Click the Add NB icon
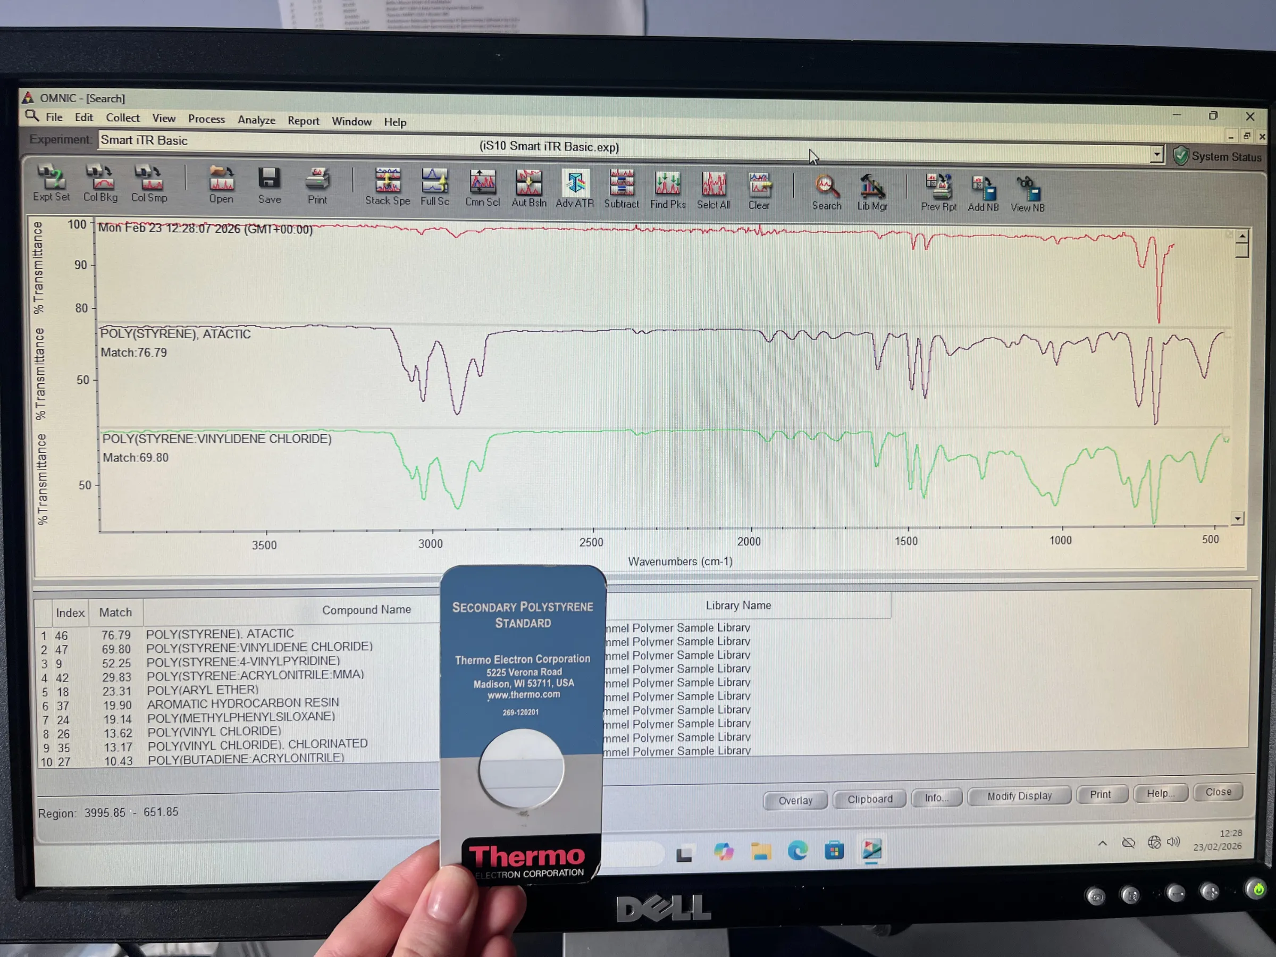The width and height of the screenshot is (1276, 957). [x=983, y=195]
